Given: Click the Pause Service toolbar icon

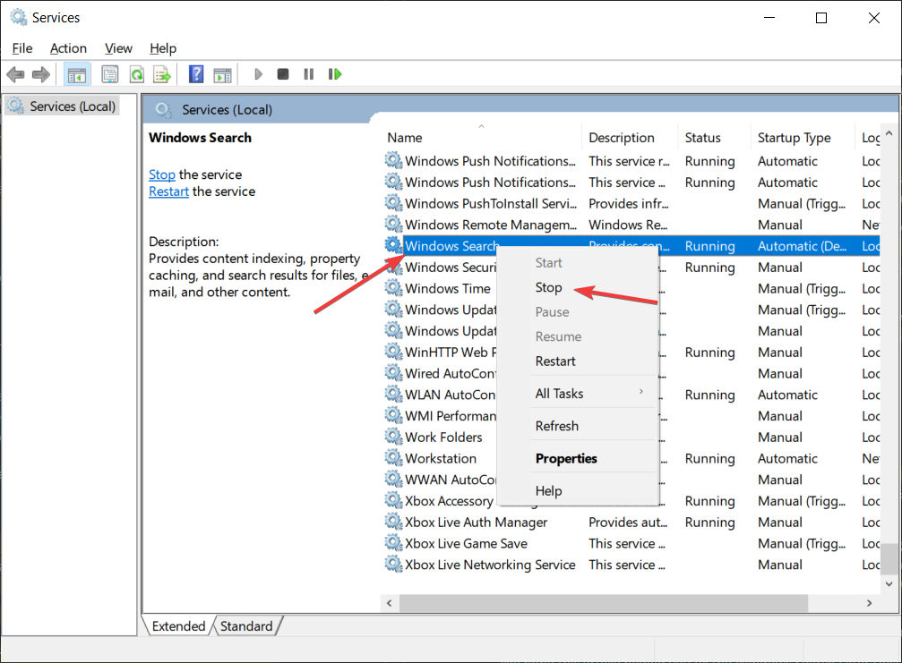Looking at the screenshot, I should coord(309,74).
